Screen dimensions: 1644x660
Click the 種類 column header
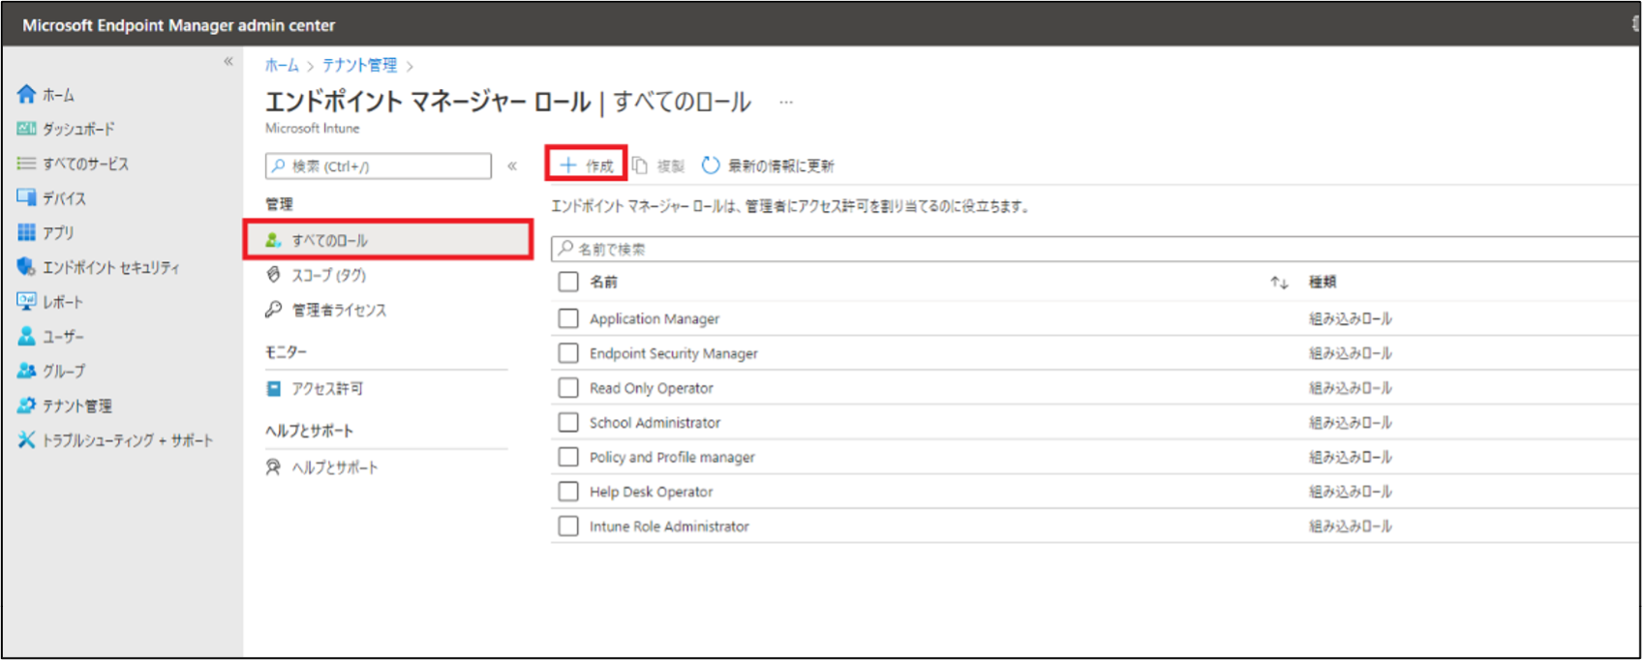tap(1323, 282)
